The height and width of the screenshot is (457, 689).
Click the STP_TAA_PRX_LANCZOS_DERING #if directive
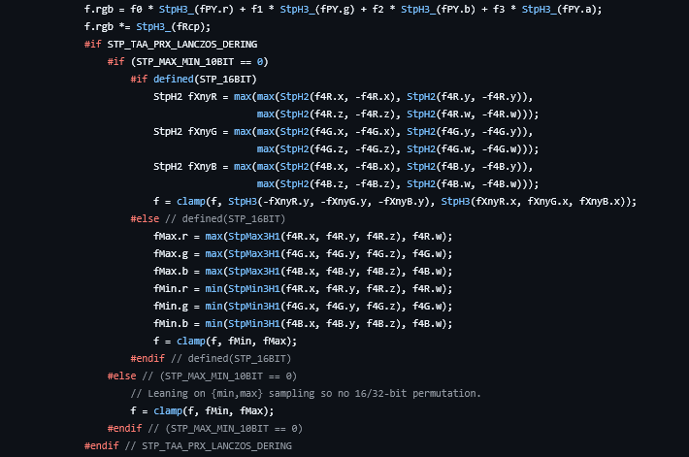171,45
